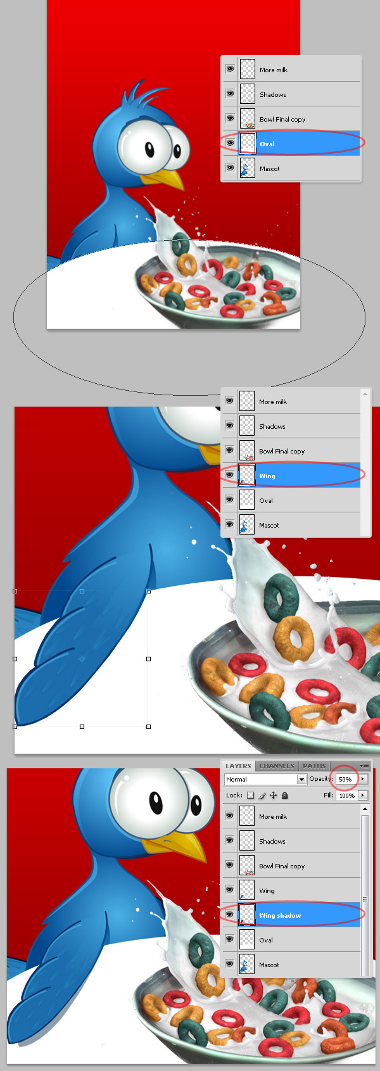Viewport: 380px width, 1071px height.
Task: Click the wing transform right-middle handle
Action: pyautogui.click(x=149, y=659)
